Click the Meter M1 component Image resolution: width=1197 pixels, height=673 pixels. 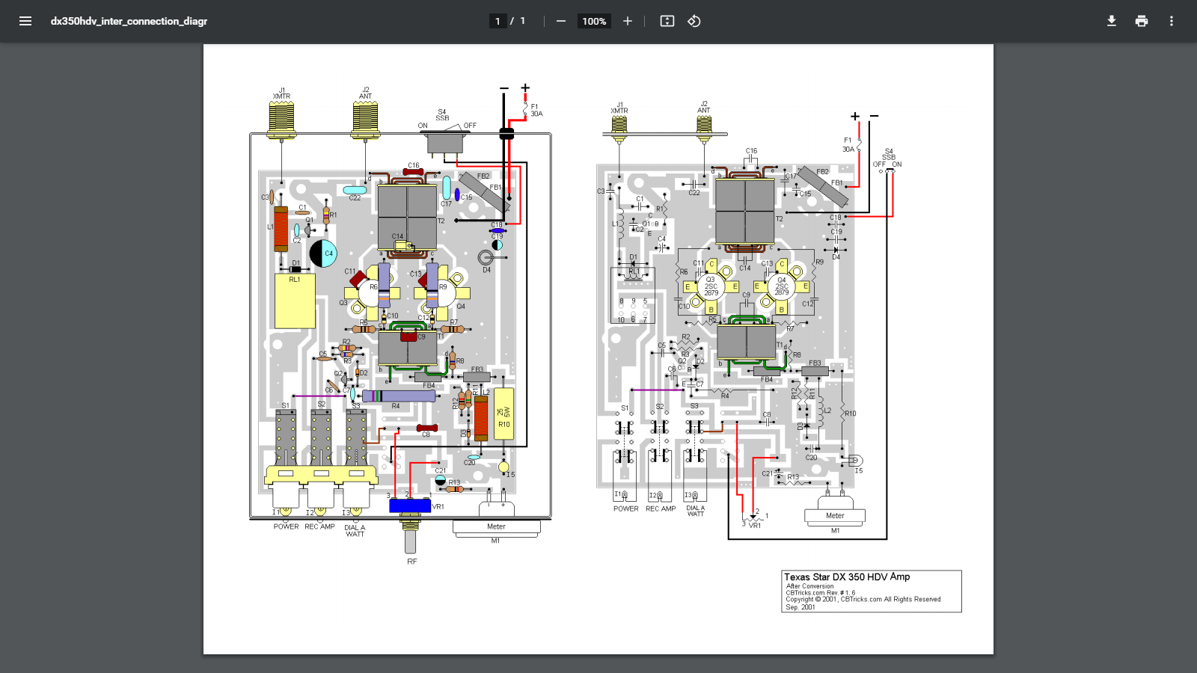coord(496,526)
